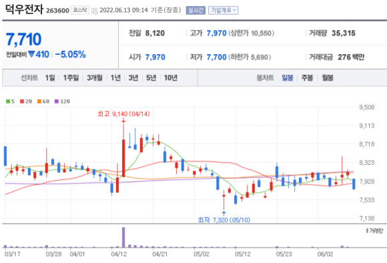Click the 시가 value 7,970
This screenshot has height=263, width=387.
[x=155, y=57]
